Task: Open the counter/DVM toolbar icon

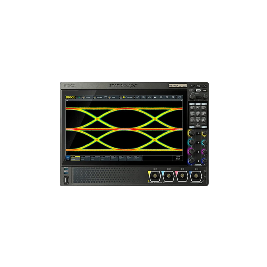Action: point(162,96)
